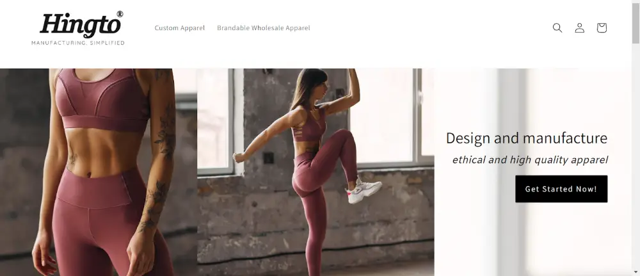
Task: Click the ethical and high quality apparel text
Action: coord(530,159)
